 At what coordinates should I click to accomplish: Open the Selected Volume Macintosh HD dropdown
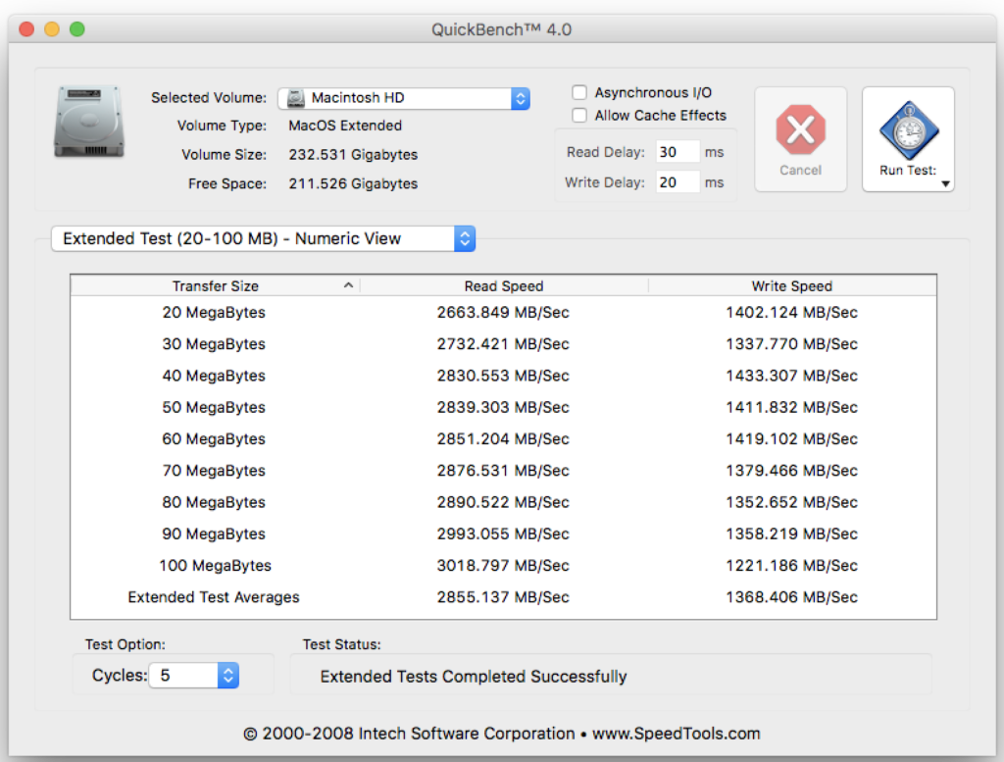coord(404,98)
